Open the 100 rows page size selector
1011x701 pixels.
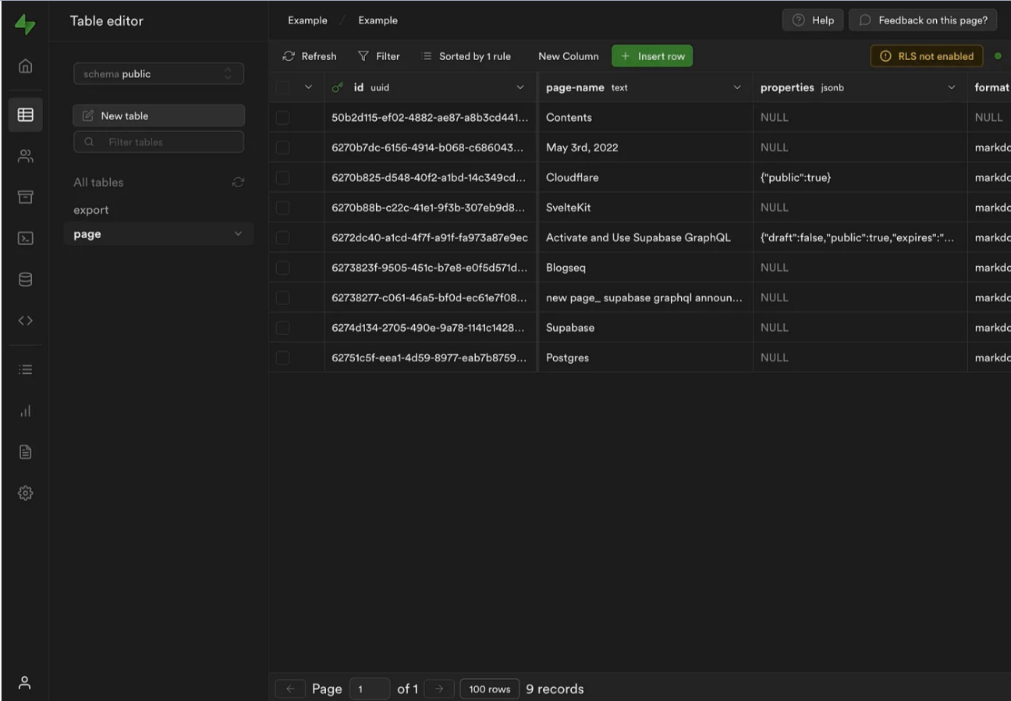coord(490,689)
